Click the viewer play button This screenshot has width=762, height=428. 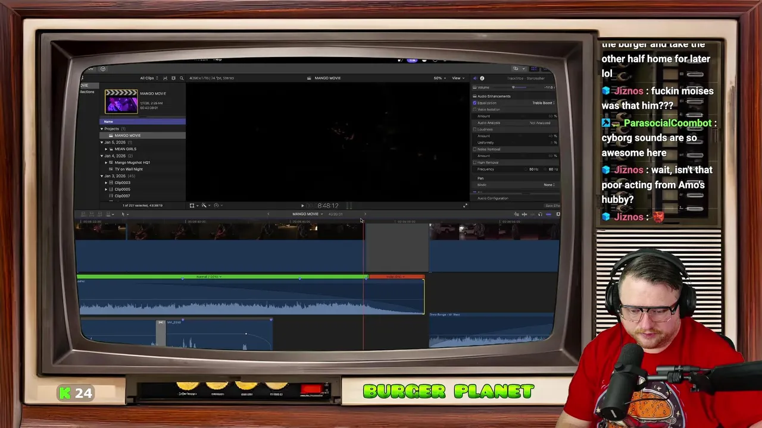pos(302,206)
